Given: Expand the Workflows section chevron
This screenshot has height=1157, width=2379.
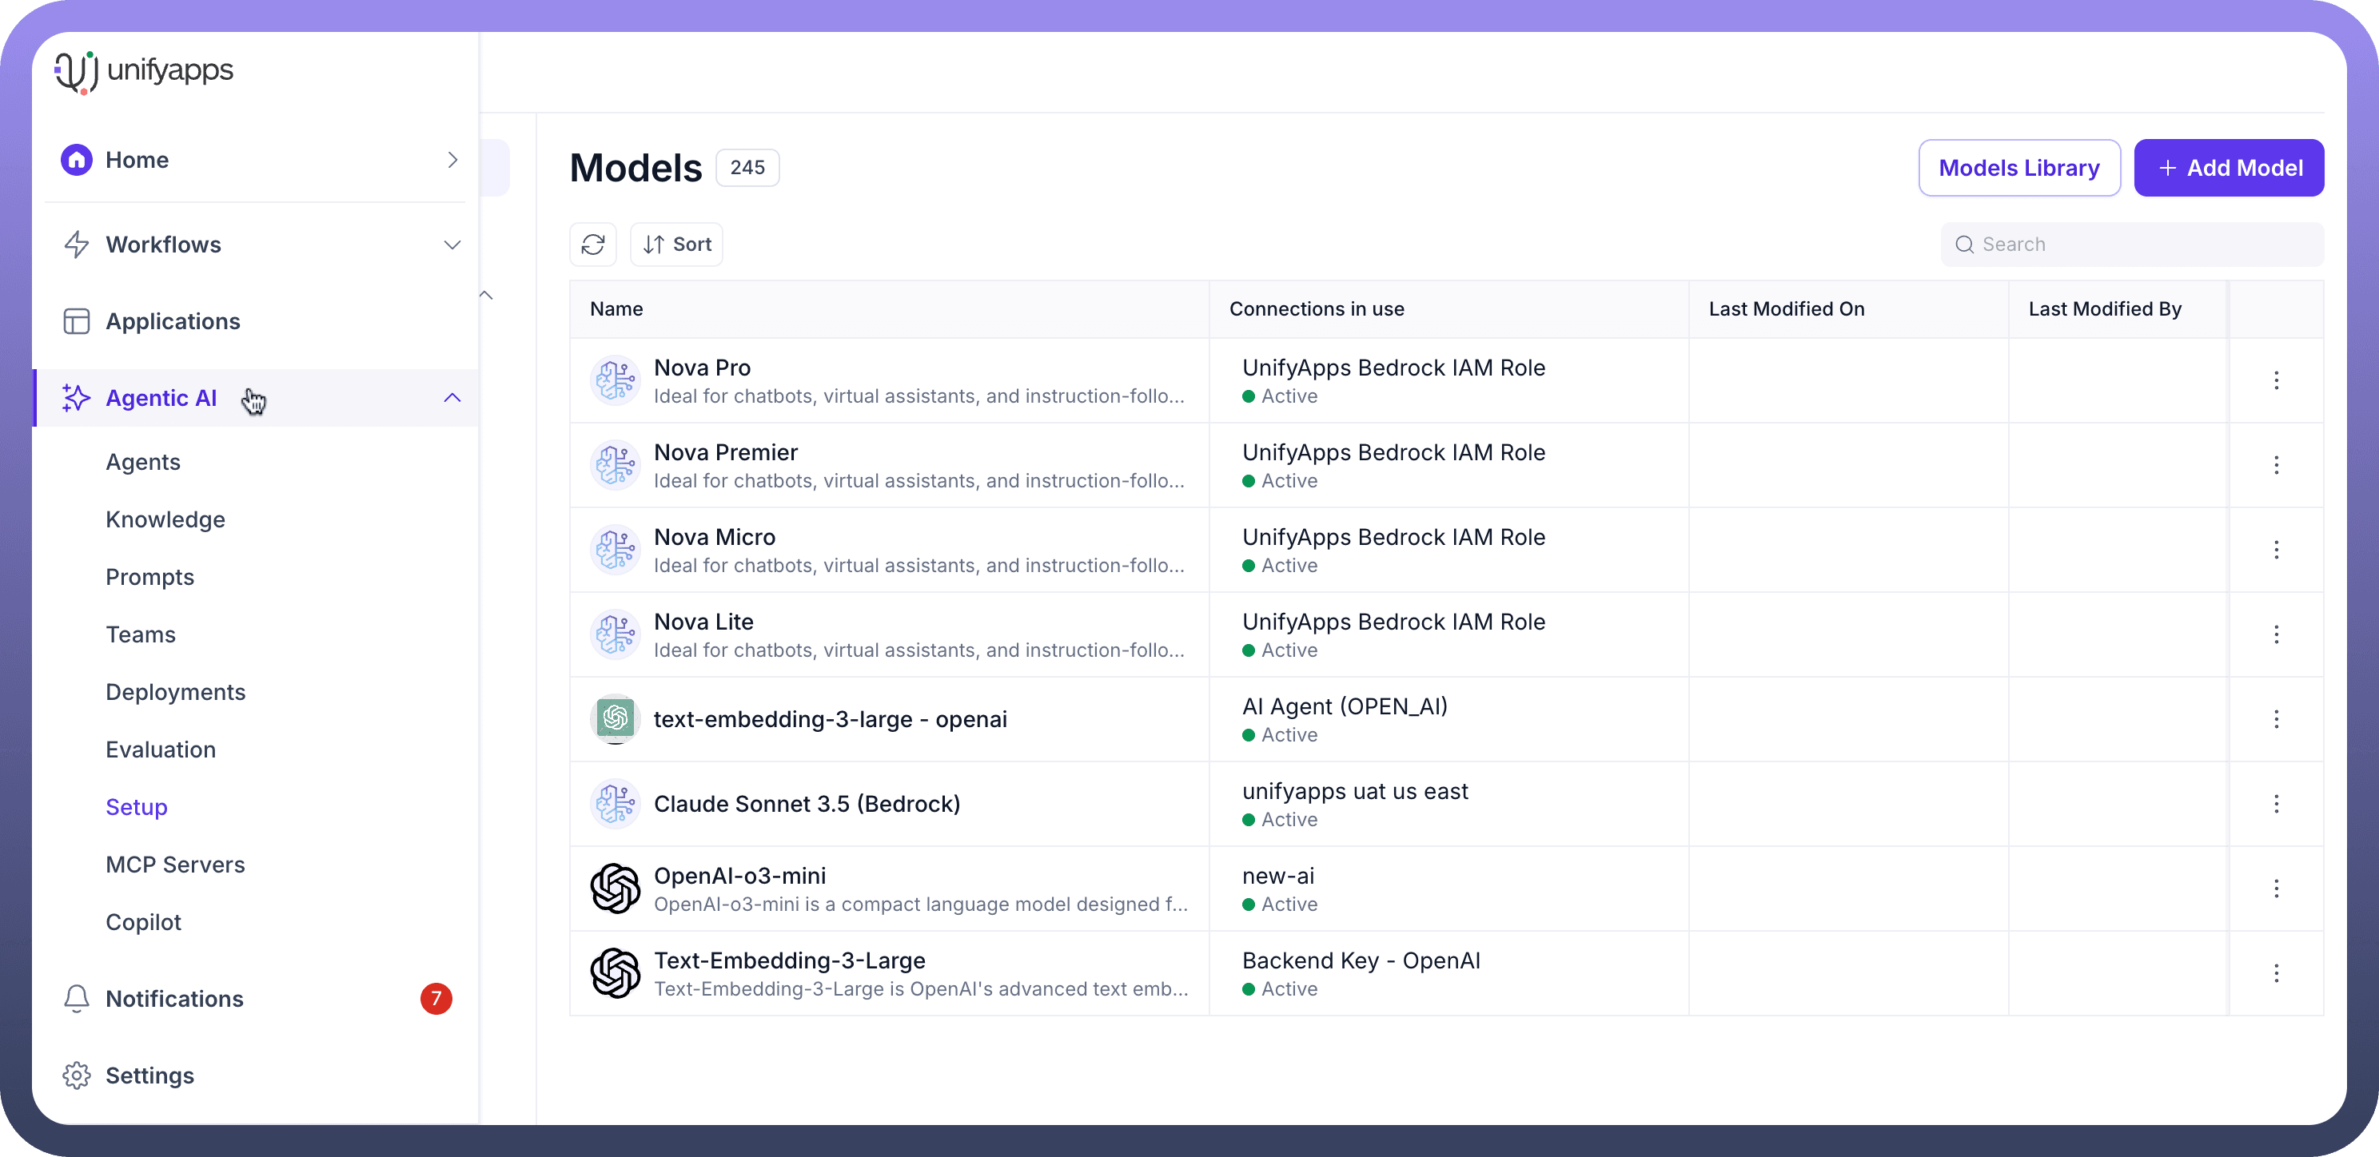Looking at the screenshot, I should (x=452, y=245).
